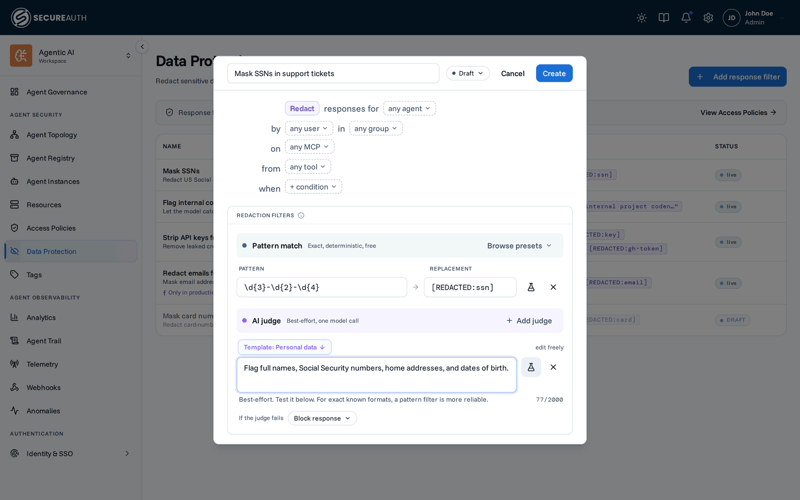Open the Browse presets dropdown

tap(519, 246)
